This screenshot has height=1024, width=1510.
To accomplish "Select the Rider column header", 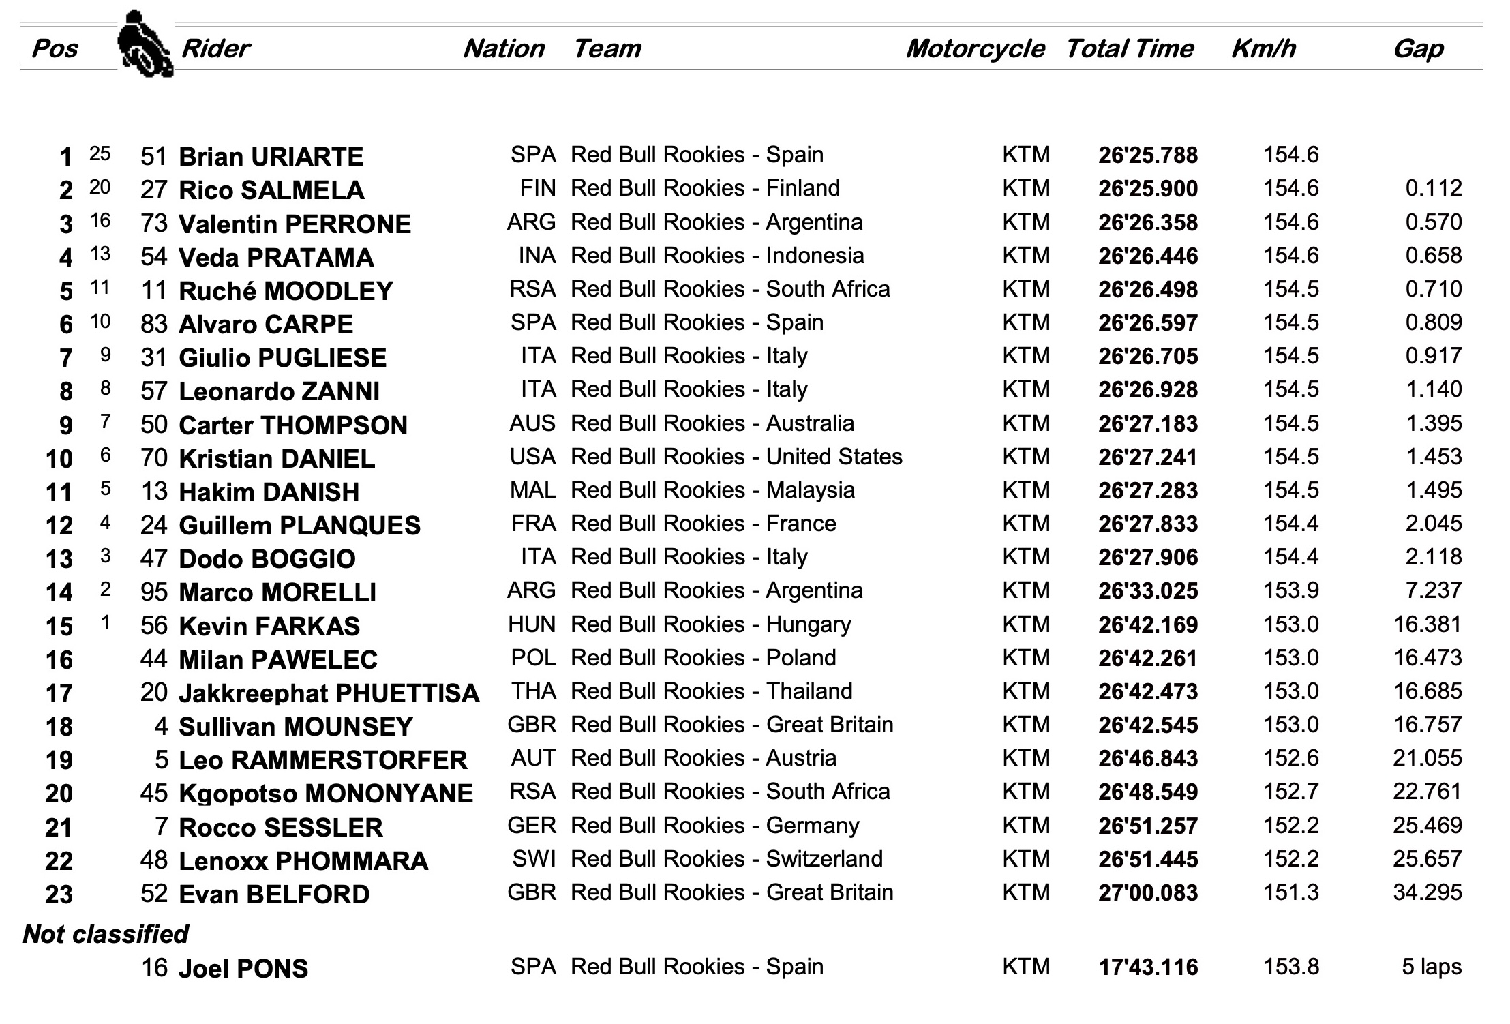I will 216,48.
